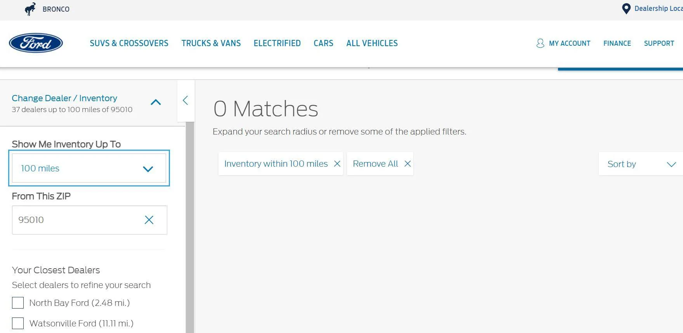Open the Support menu

pos(659,43)
